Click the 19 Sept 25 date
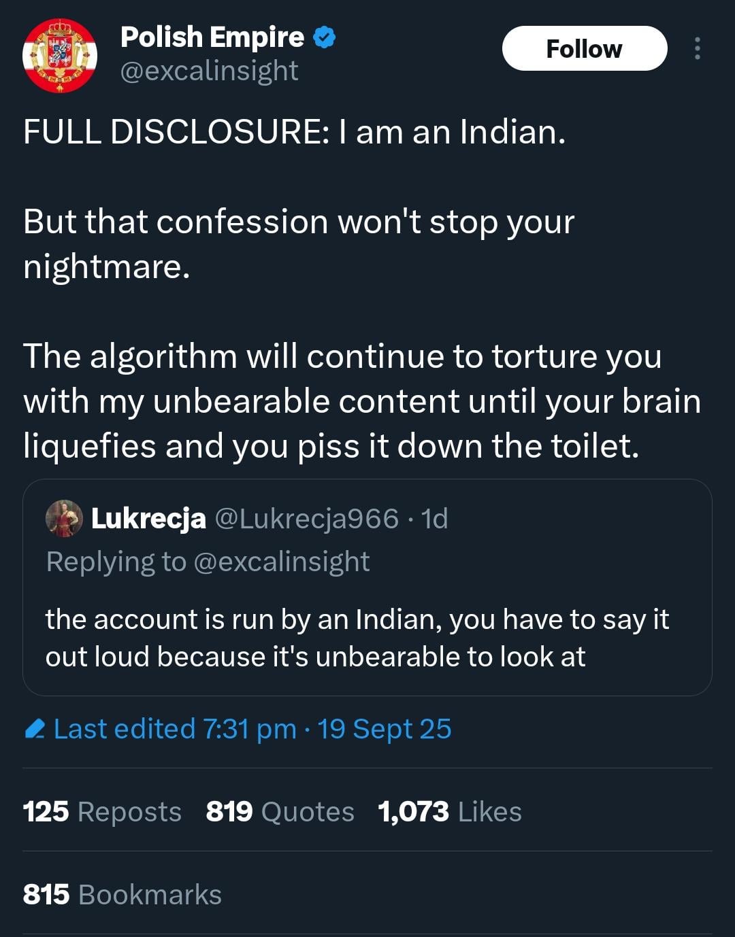 [385, 729]
